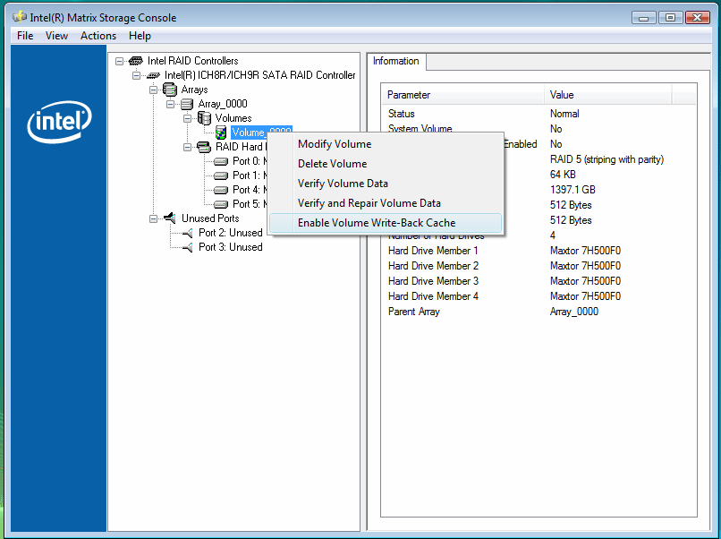Switch to the Information tab
721x539 pixels.
tap(396, 61)
